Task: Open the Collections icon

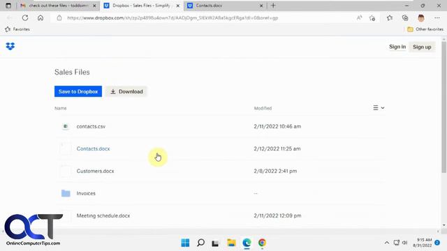Action: [x=405, y=18]
